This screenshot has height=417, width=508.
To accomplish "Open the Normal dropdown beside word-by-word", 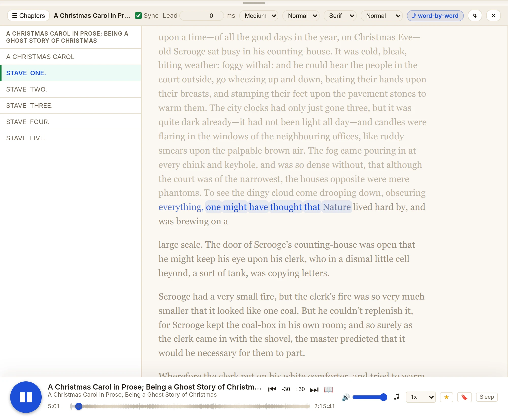I will 382,16.
